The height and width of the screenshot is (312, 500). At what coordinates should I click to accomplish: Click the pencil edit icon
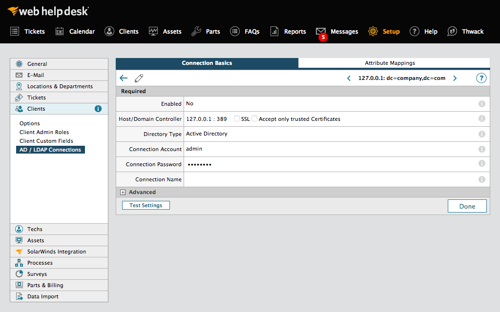[139, 78]
